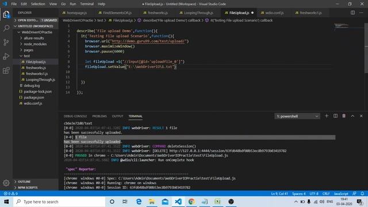The height and width of the screenshot is (207, 368).
Task: Open the errors and warnings status item
Action: 10,194
